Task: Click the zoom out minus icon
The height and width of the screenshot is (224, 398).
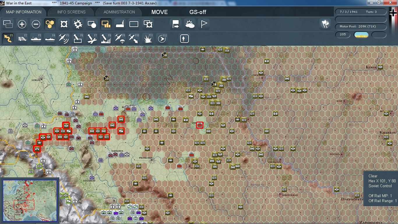Action: point(36,24)
